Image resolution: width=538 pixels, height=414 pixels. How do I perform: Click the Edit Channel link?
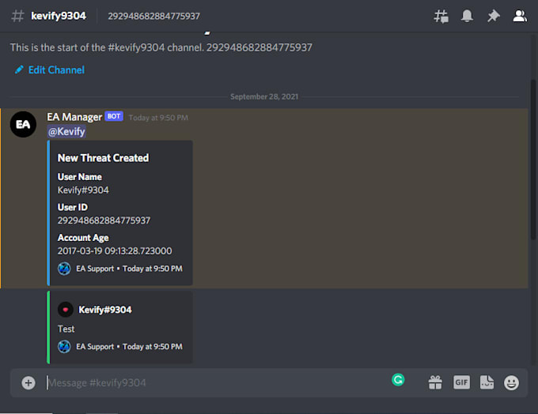coord(56,70)
